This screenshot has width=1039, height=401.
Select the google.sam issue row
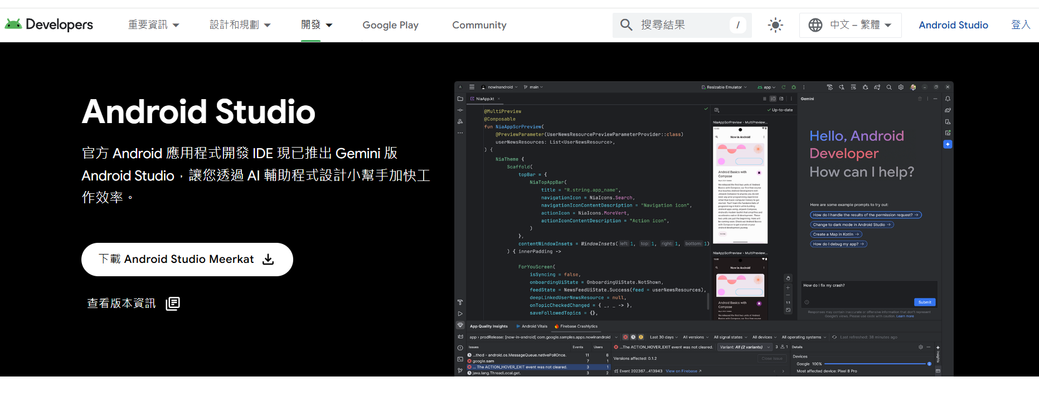coord(538,361)
